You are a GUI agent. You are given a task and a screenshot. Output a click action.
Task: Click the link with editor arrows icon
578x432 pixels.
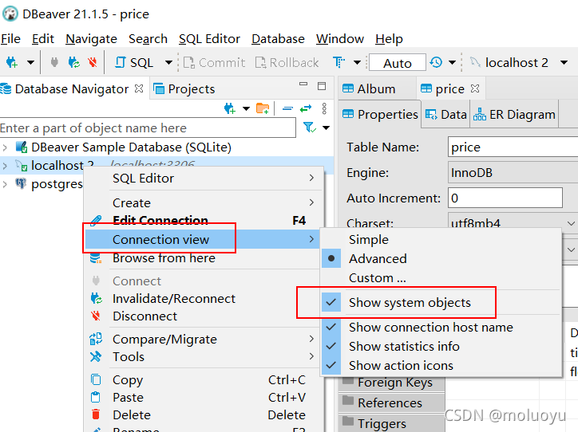[306, 108]
